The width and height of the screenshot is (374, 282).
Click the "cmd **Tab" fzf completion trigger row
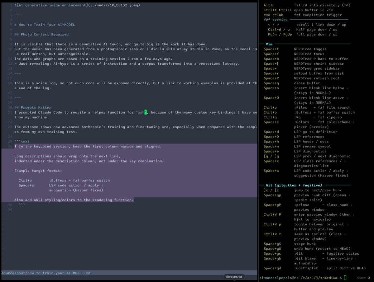coord(303,15)
